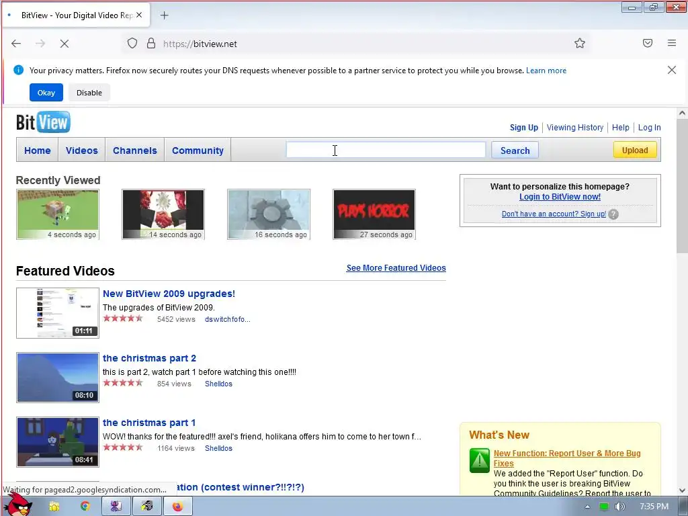Click Okay on the DNS privacy notice
This screenshot has height=516, width=688.
pos(46,93)
